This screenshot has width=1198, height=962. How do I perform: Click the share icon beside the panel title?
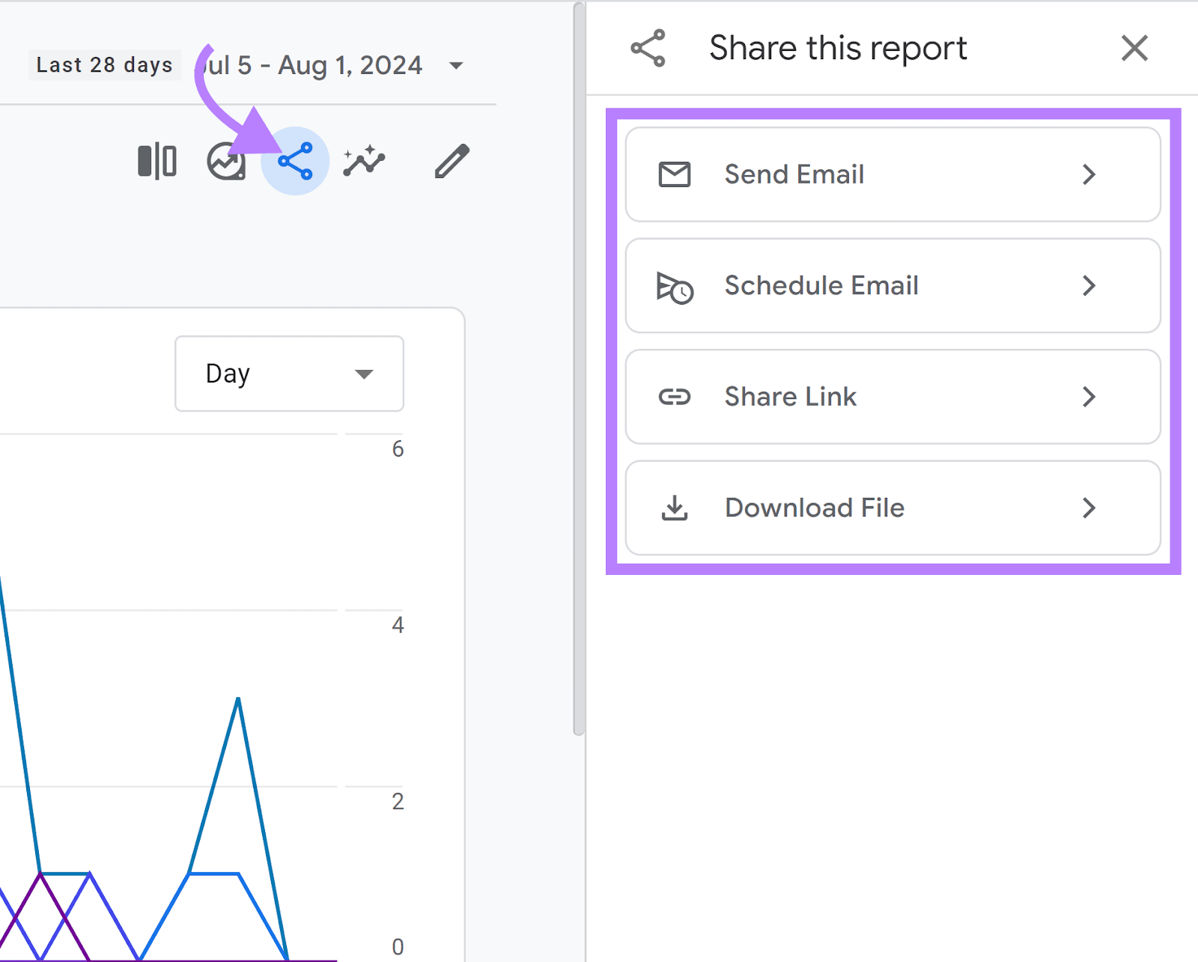[648, 47]
